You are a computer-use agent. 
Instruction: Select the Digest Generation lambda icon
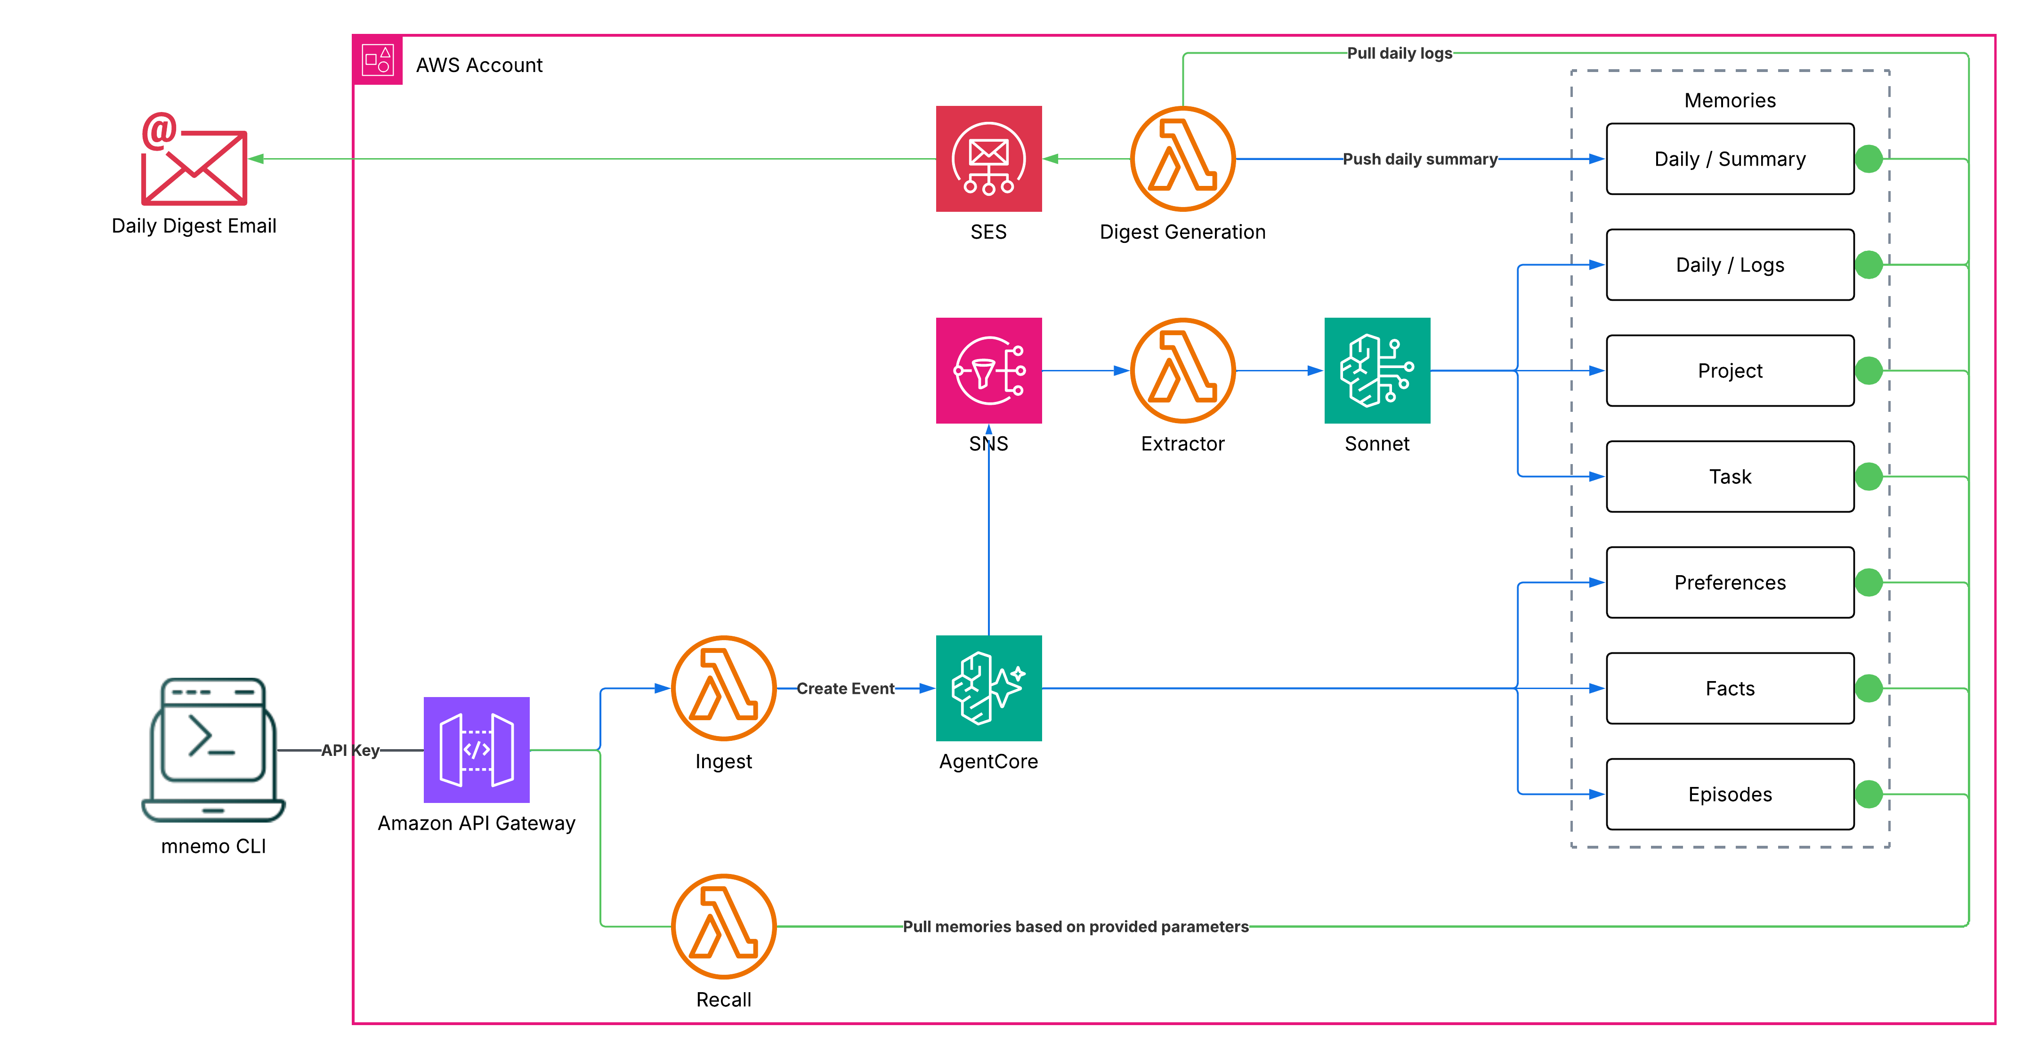pos(1182,158)
